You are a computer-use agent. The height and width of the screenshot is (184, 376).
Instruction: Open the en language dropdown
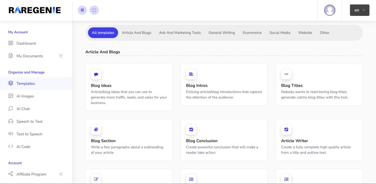point(360,10)
